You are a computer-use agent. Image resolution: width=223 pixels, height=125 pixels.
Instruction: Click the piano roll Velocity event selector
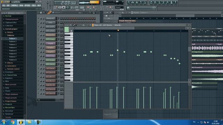(x=117, y=25)
